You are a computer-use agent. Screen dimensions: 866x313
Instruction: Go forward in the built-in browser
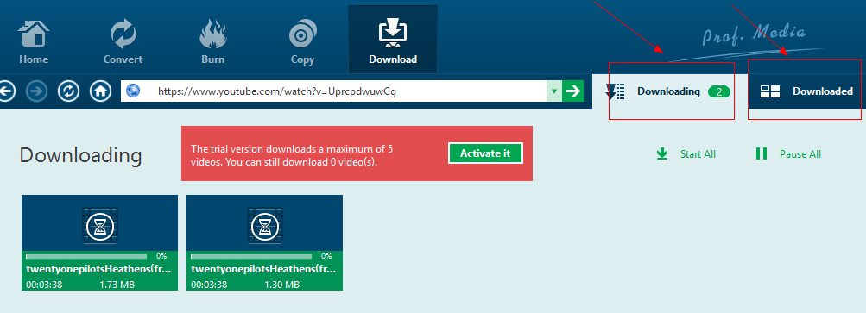click(37, 91)
